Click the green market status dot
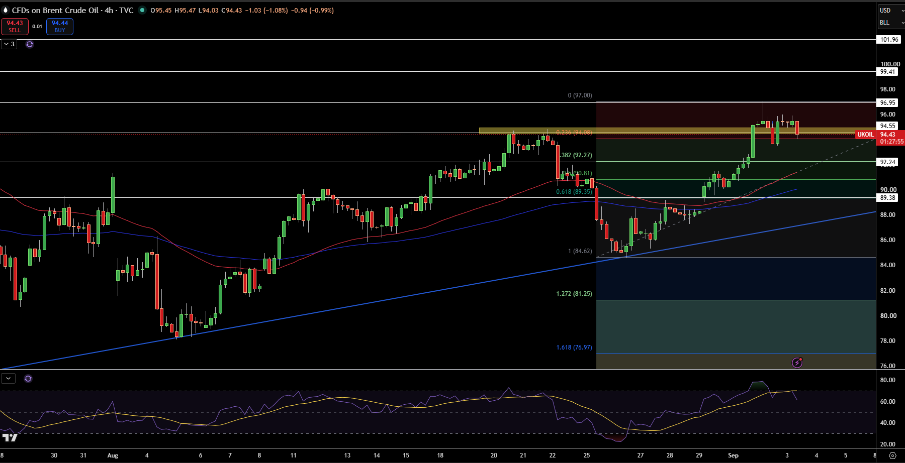 coord(142,10)
